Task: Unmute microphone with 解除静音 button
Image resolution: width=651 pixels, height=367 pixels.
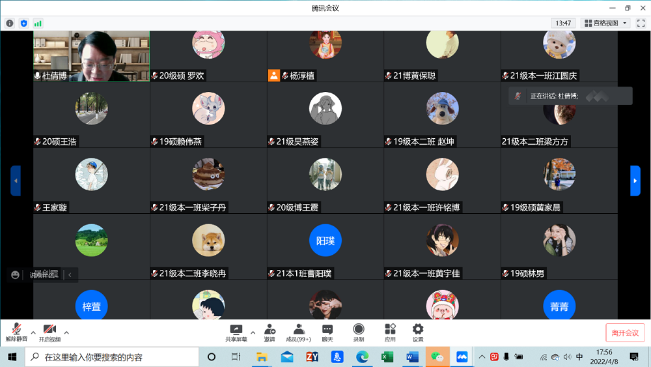Action: click(16, 332)
